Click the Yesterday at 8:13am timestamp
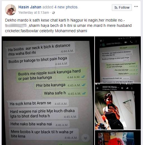The image size is (143, 145). coord(34,13)
